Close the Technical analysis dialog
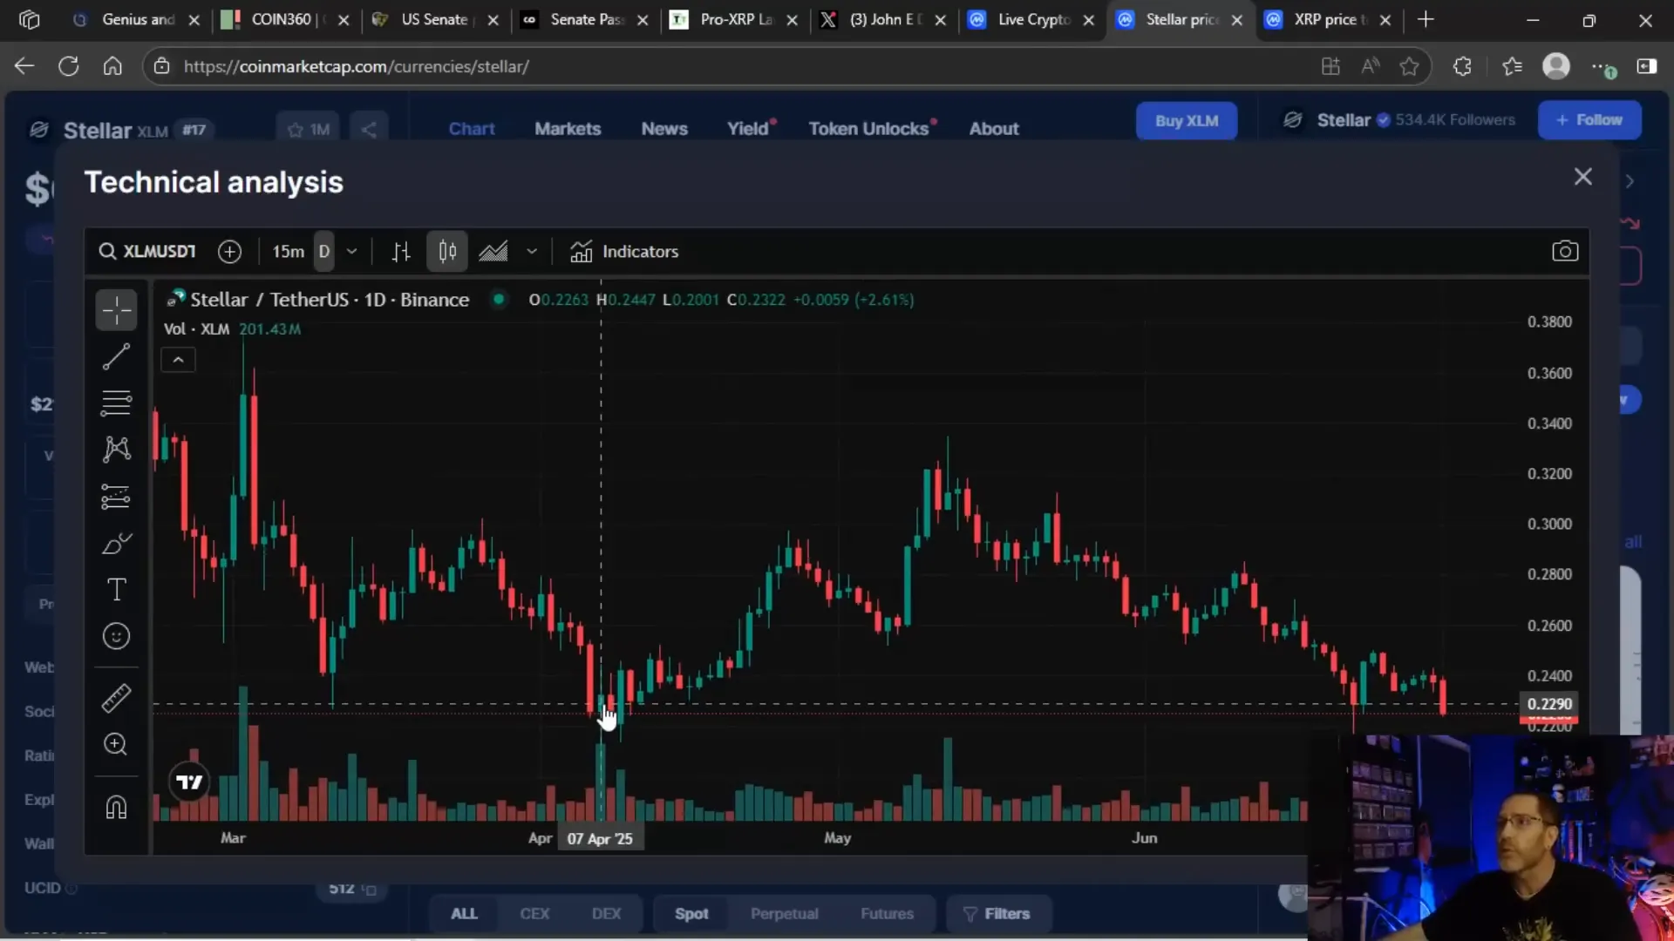This screenshot has height=941, width=1674. [1583, 177]
